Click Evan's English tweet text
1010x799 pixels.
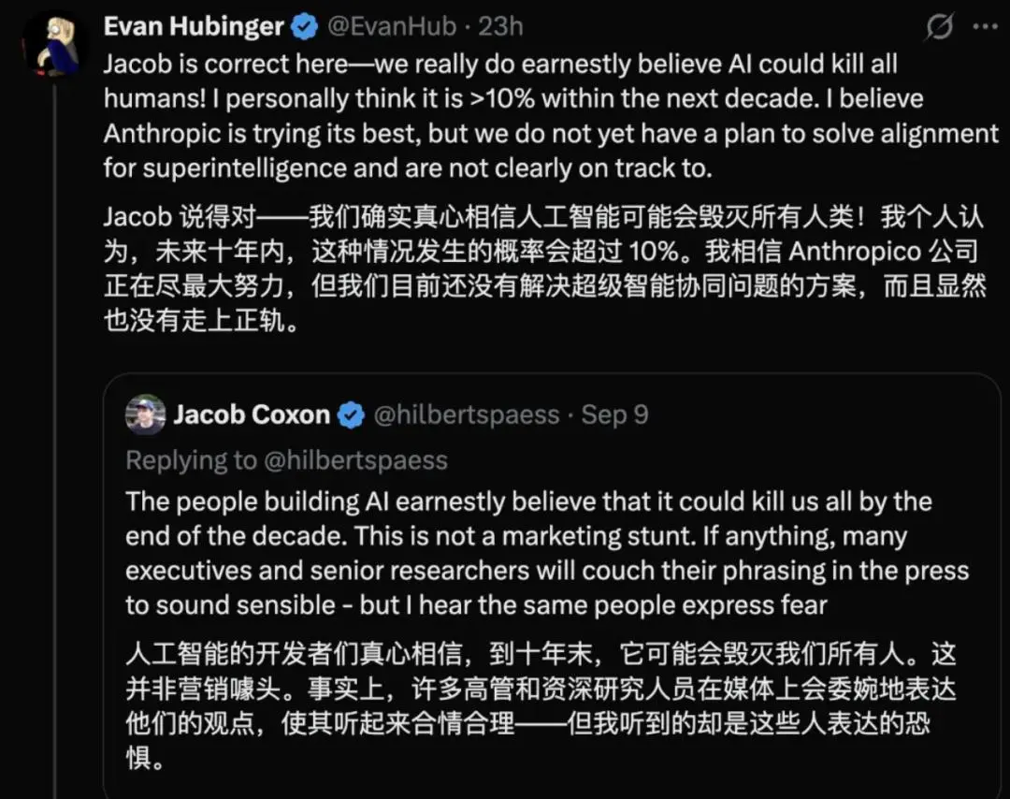(x=551, y=116)
